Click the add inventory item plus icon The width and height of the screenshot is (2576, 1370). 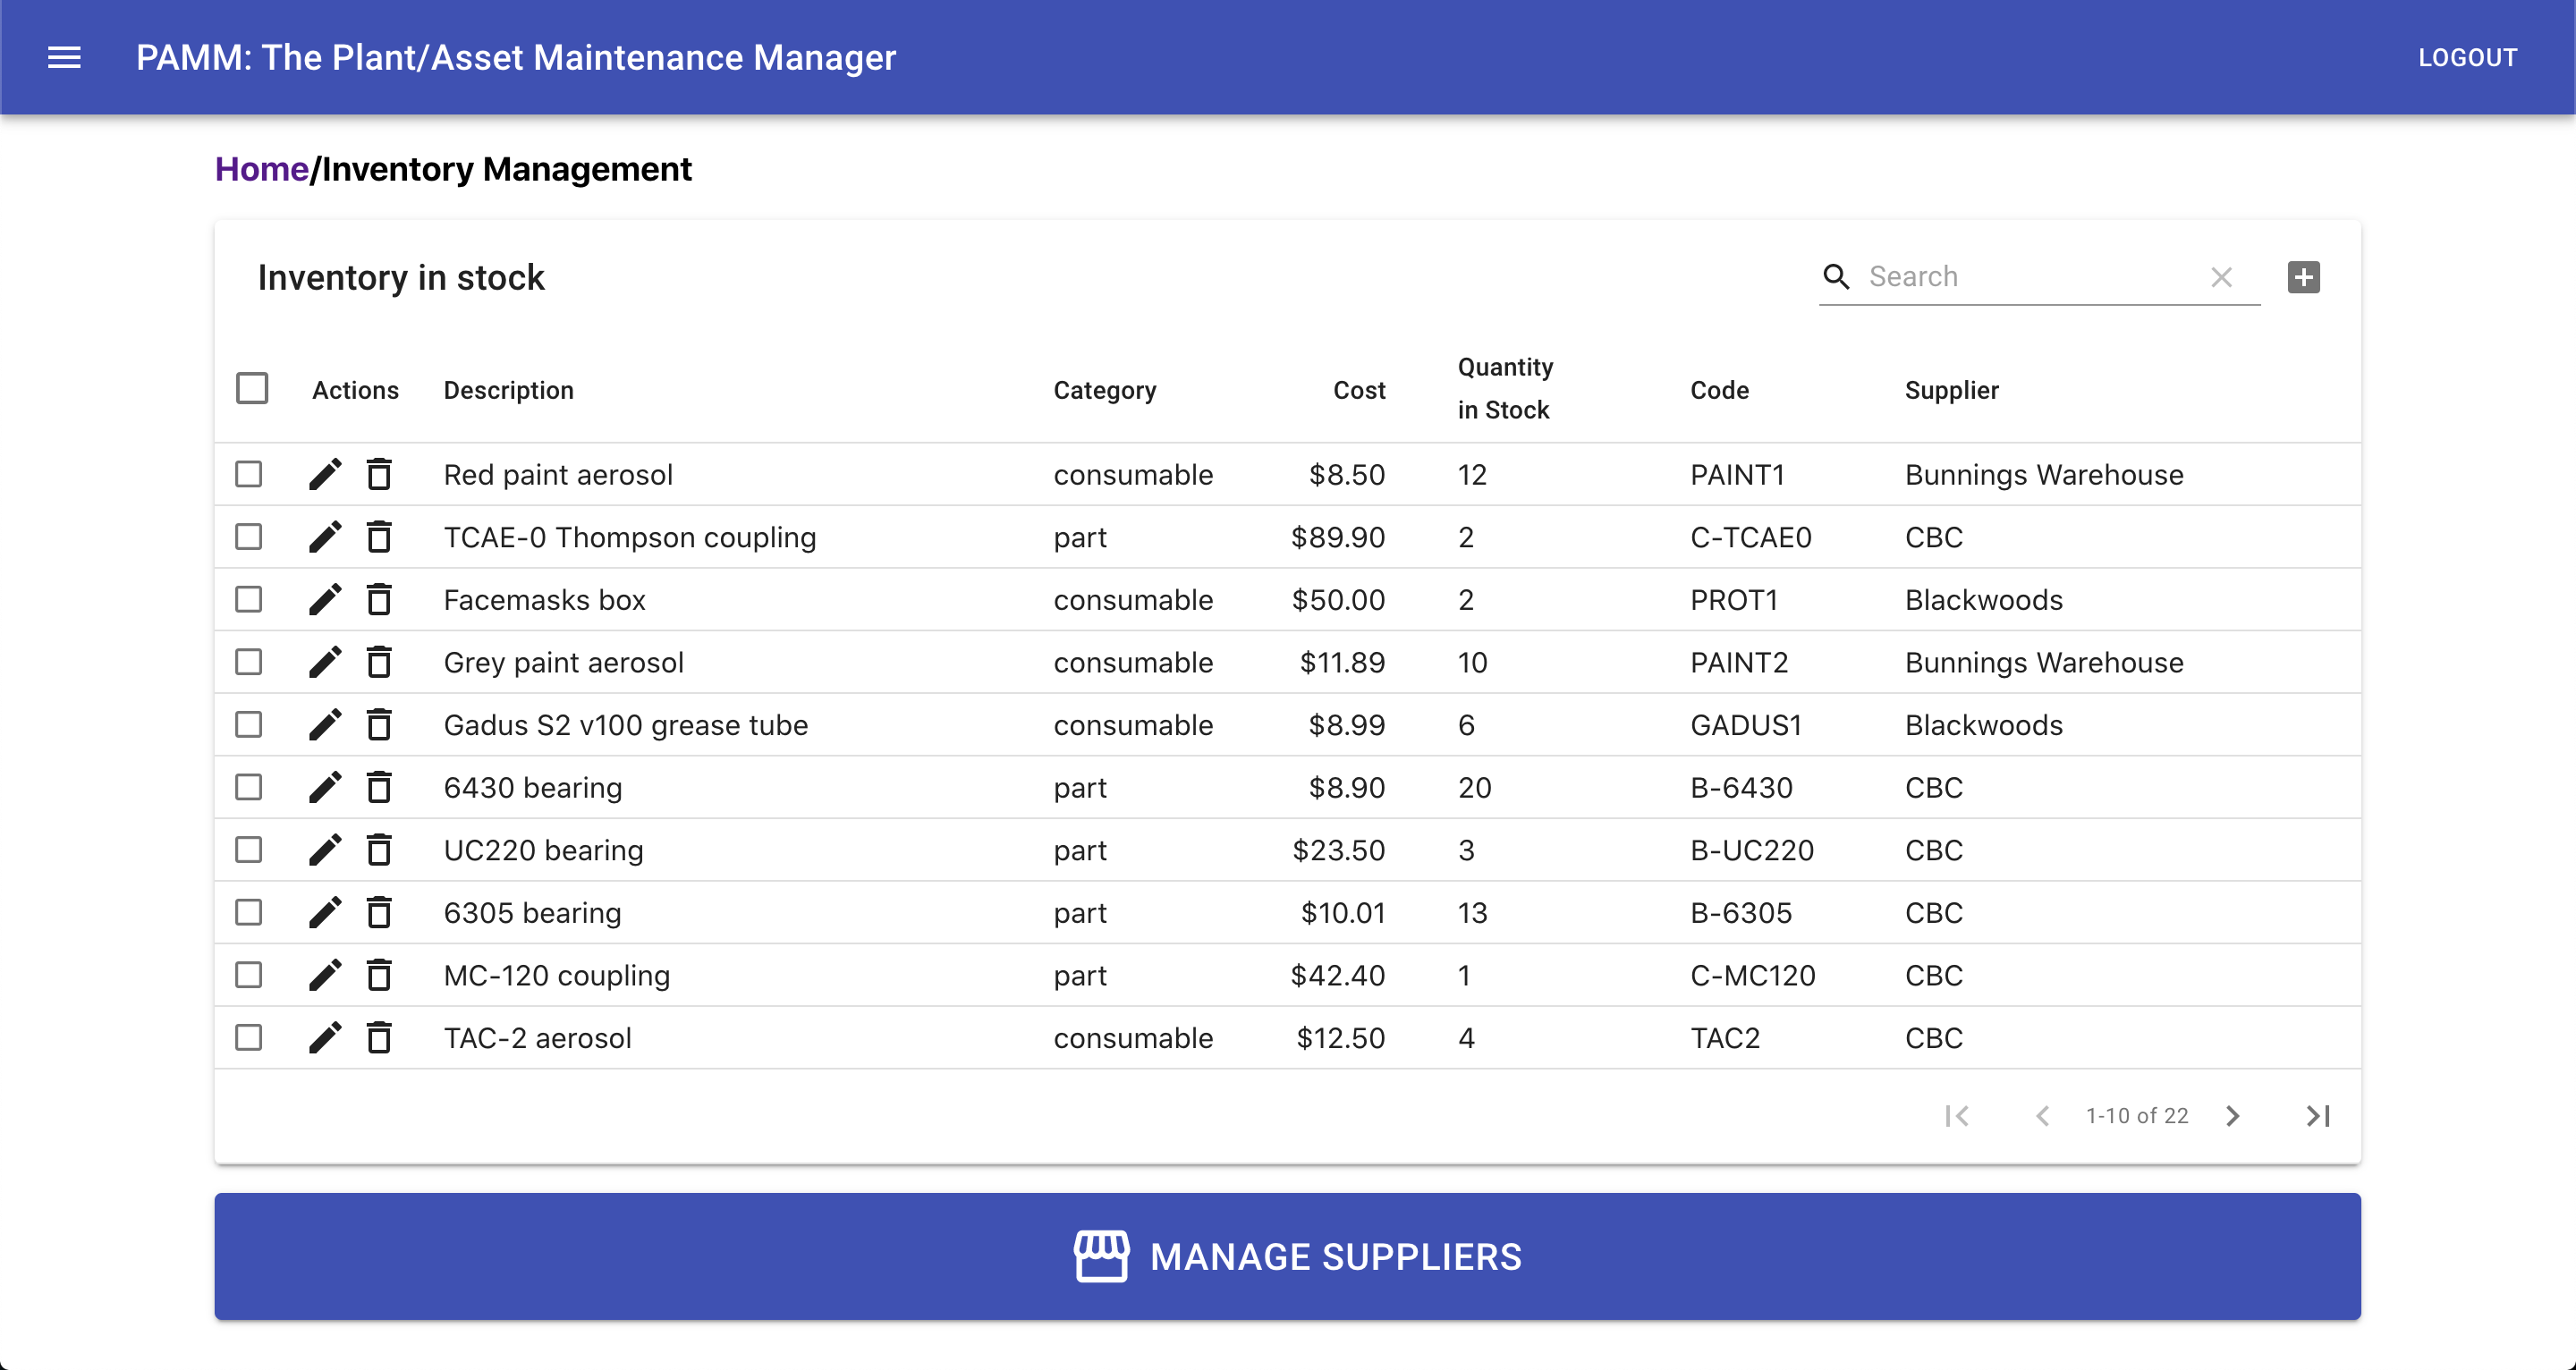click(2303, 277)
